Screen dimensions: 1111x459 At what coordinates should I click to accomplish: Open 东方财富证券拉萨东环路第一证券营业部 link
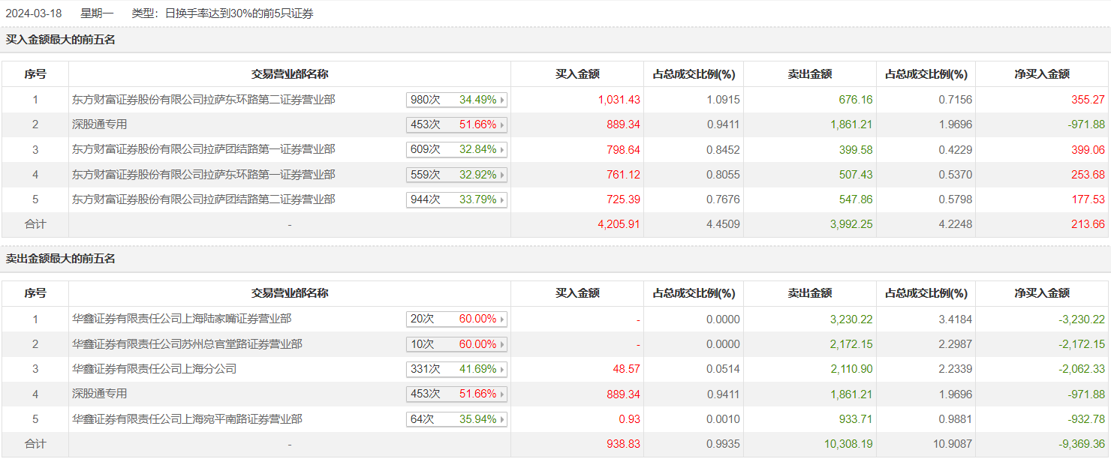coord(203,175)
